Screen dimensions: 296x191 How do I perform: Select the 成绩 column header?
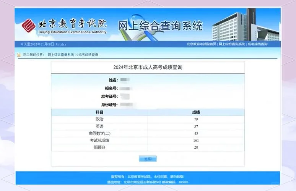196,112
